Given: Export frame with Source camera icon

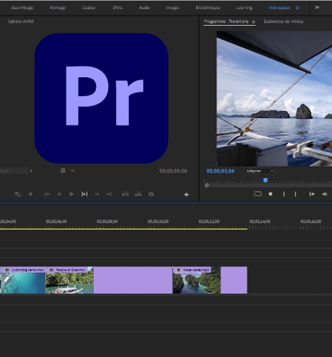Looking at the screenshot, I should [x=151, y=194].
